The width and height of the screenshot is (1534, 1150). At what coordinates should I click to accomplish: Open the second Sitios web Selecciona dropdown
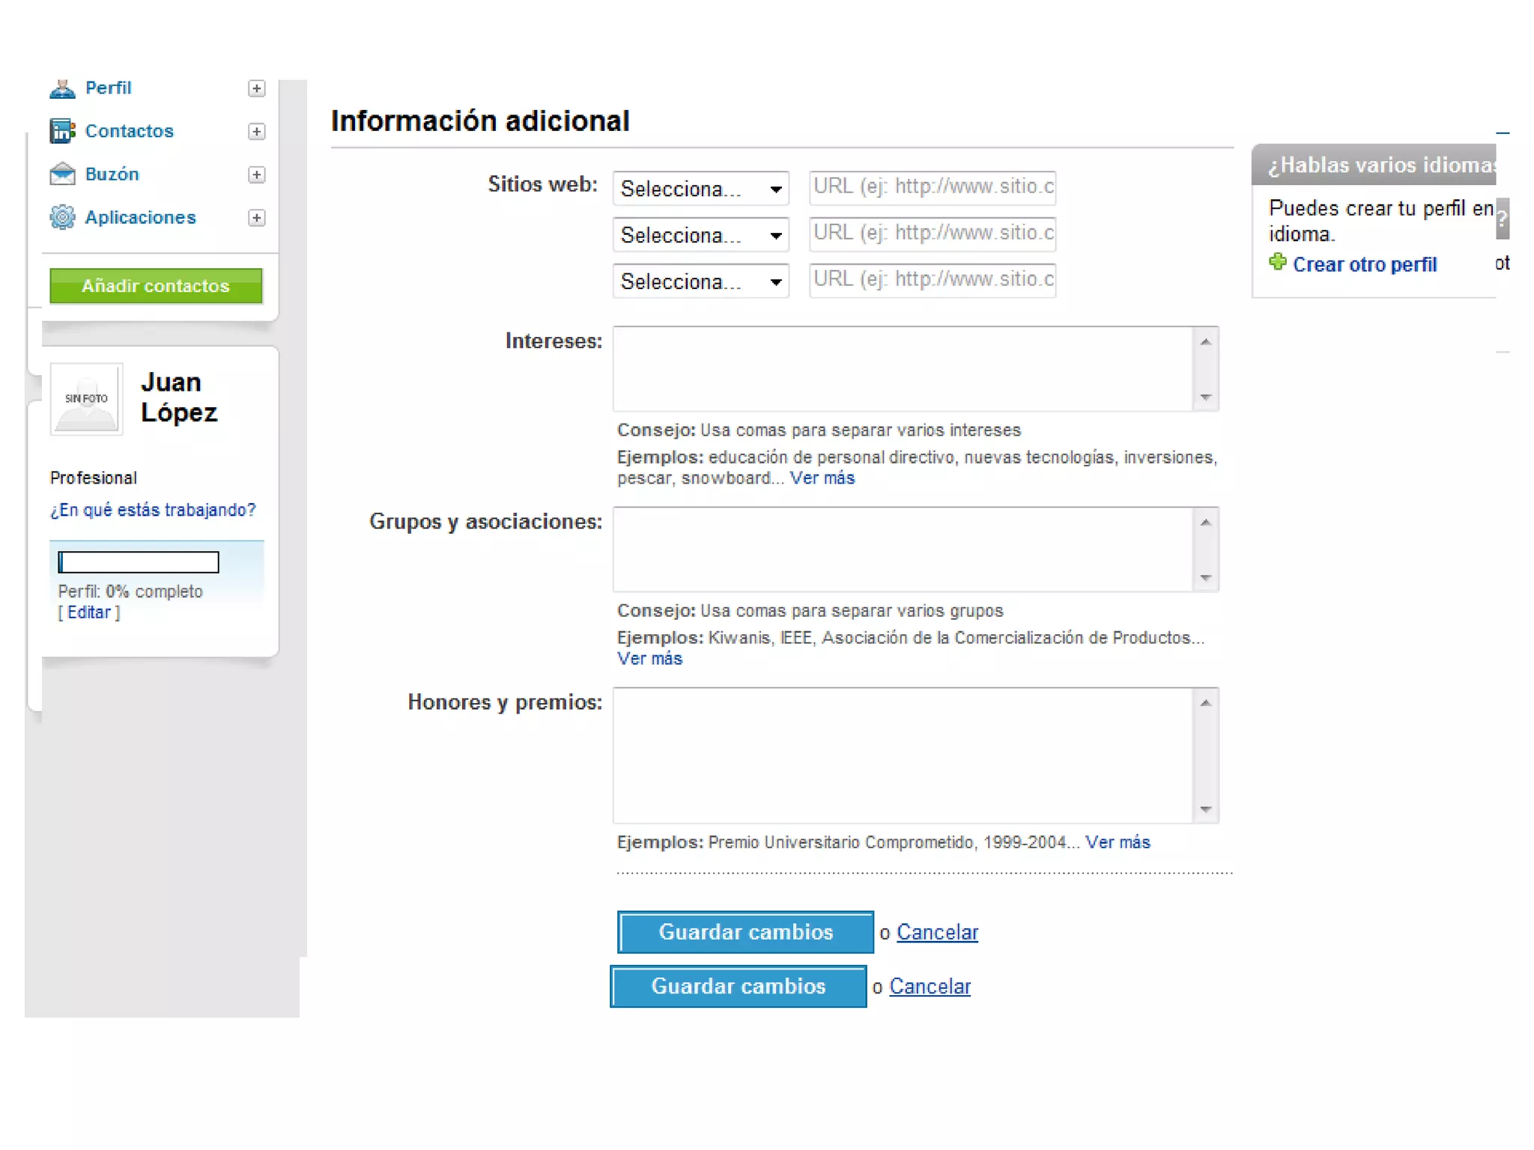click(x=700, y=235)
